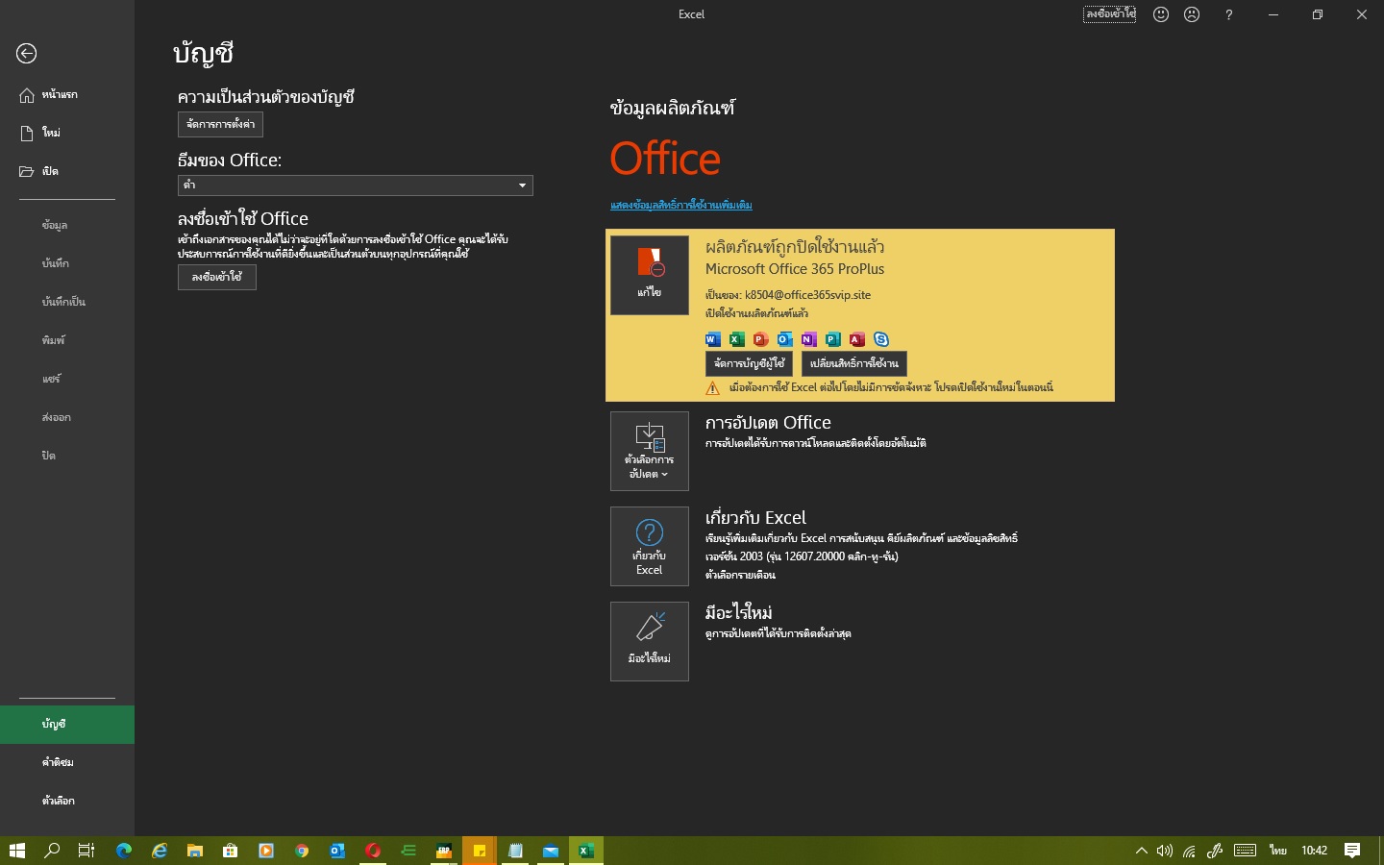Open the หน้าแรก (Home) menu item
Screen dimensions: 1384x865
click(67, 94)
